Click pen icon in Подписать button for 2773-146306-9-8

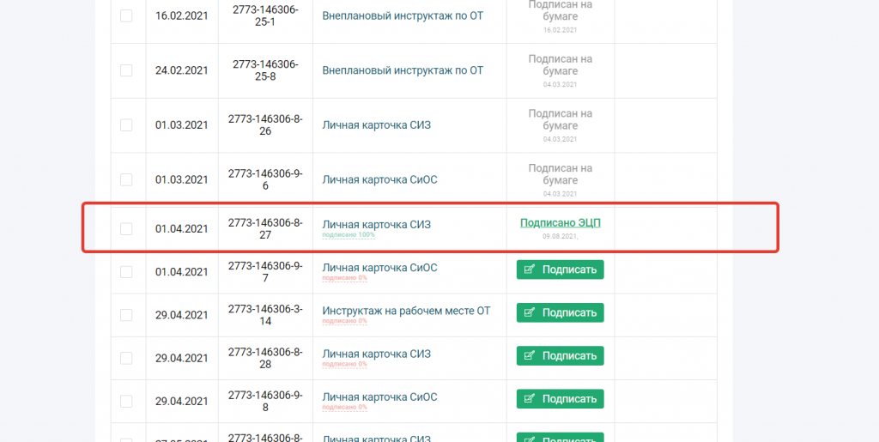click(x=529, y=399)
